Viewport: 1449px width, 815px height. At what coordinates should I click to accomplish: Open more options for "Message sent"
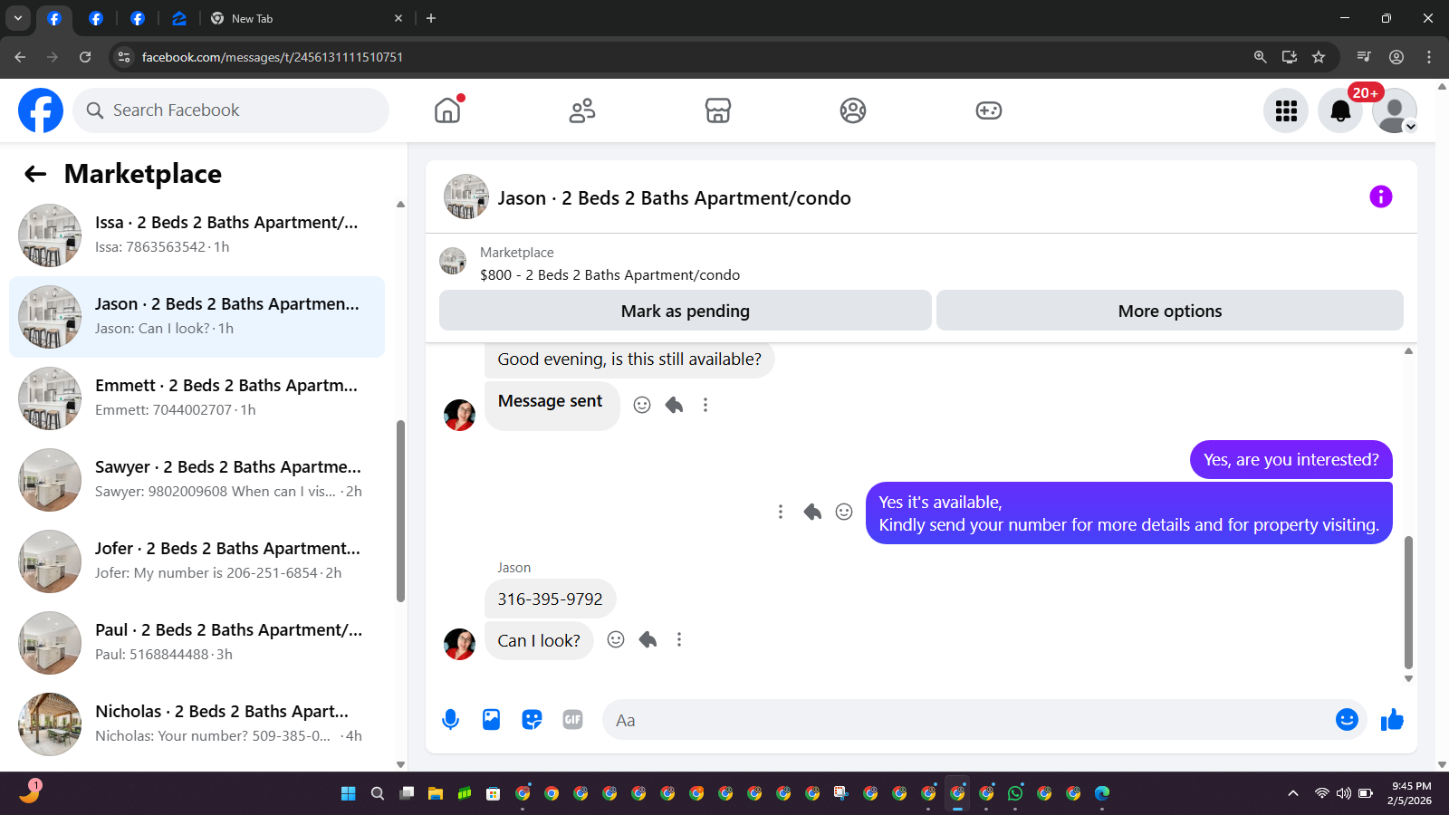pos(705,405)
